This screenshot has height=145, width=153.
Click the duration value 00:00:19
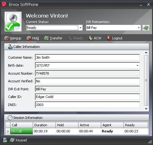click(40, 131)
